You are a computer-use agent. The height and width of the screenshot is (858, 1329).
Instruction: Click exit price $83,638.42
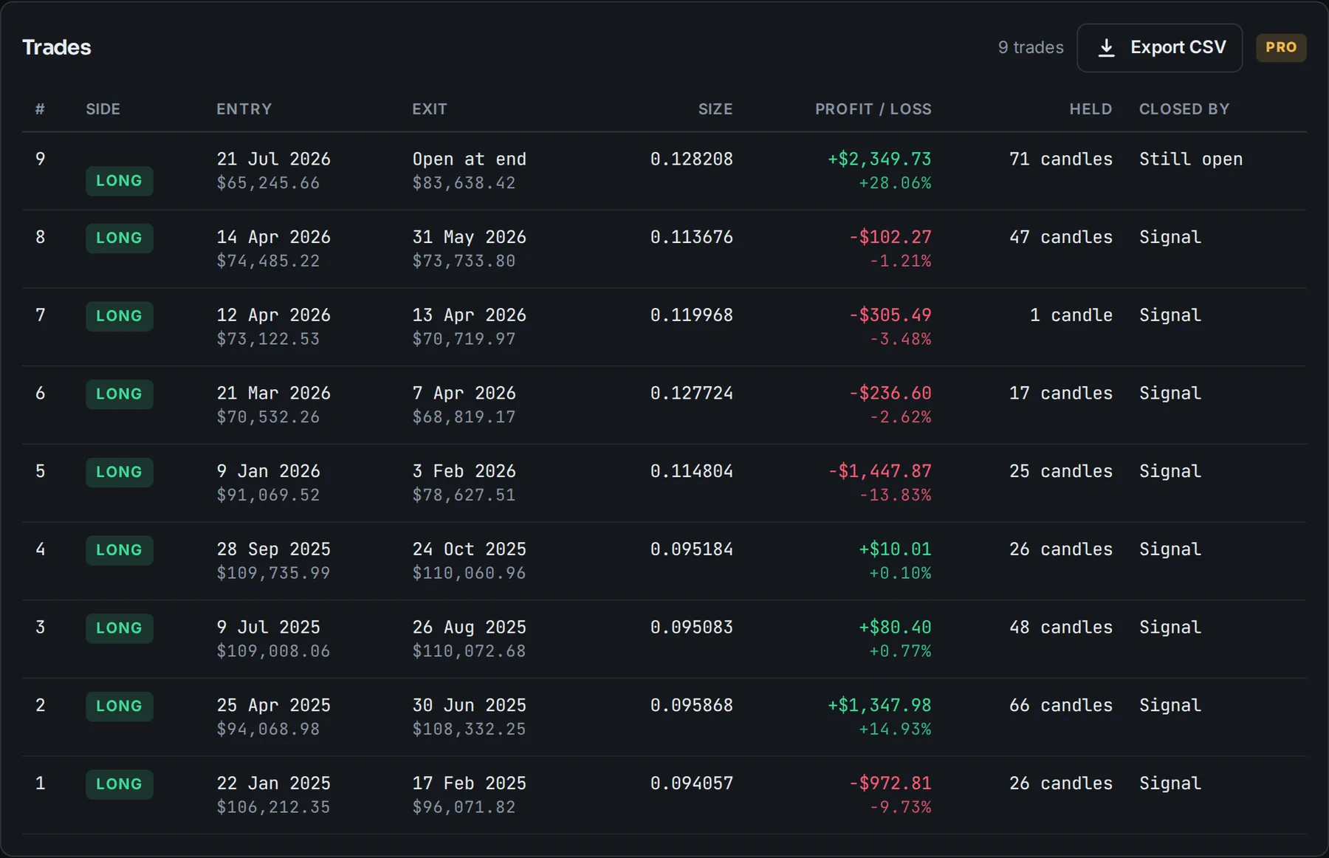coord(464,183)
